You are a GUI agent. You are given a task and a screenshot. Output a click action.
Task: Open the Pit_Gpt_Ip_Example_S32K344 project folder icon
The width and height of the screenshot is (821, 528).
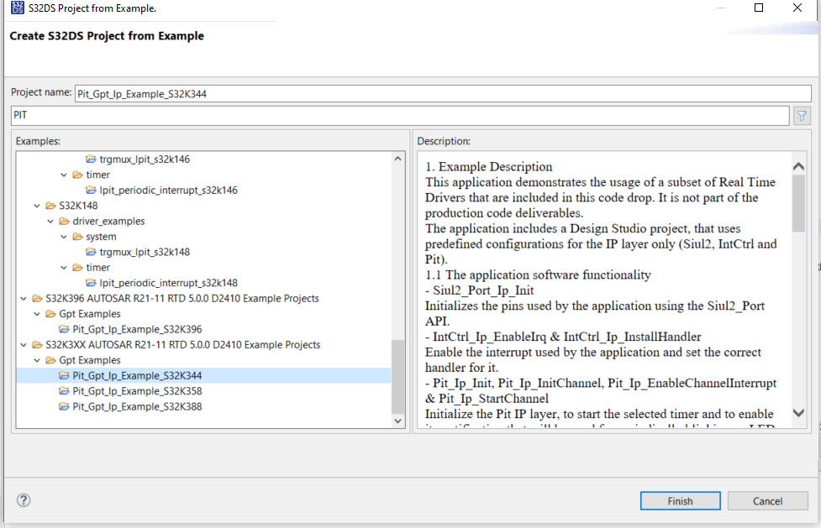click(65, 374)
